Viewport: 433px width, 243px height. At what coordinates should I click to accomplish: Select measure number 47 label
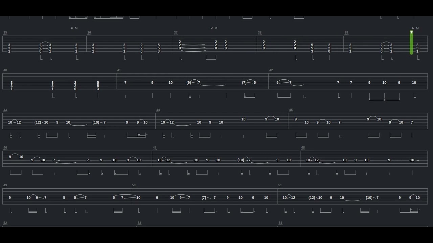pyautogui.click(x=155, y=147)
